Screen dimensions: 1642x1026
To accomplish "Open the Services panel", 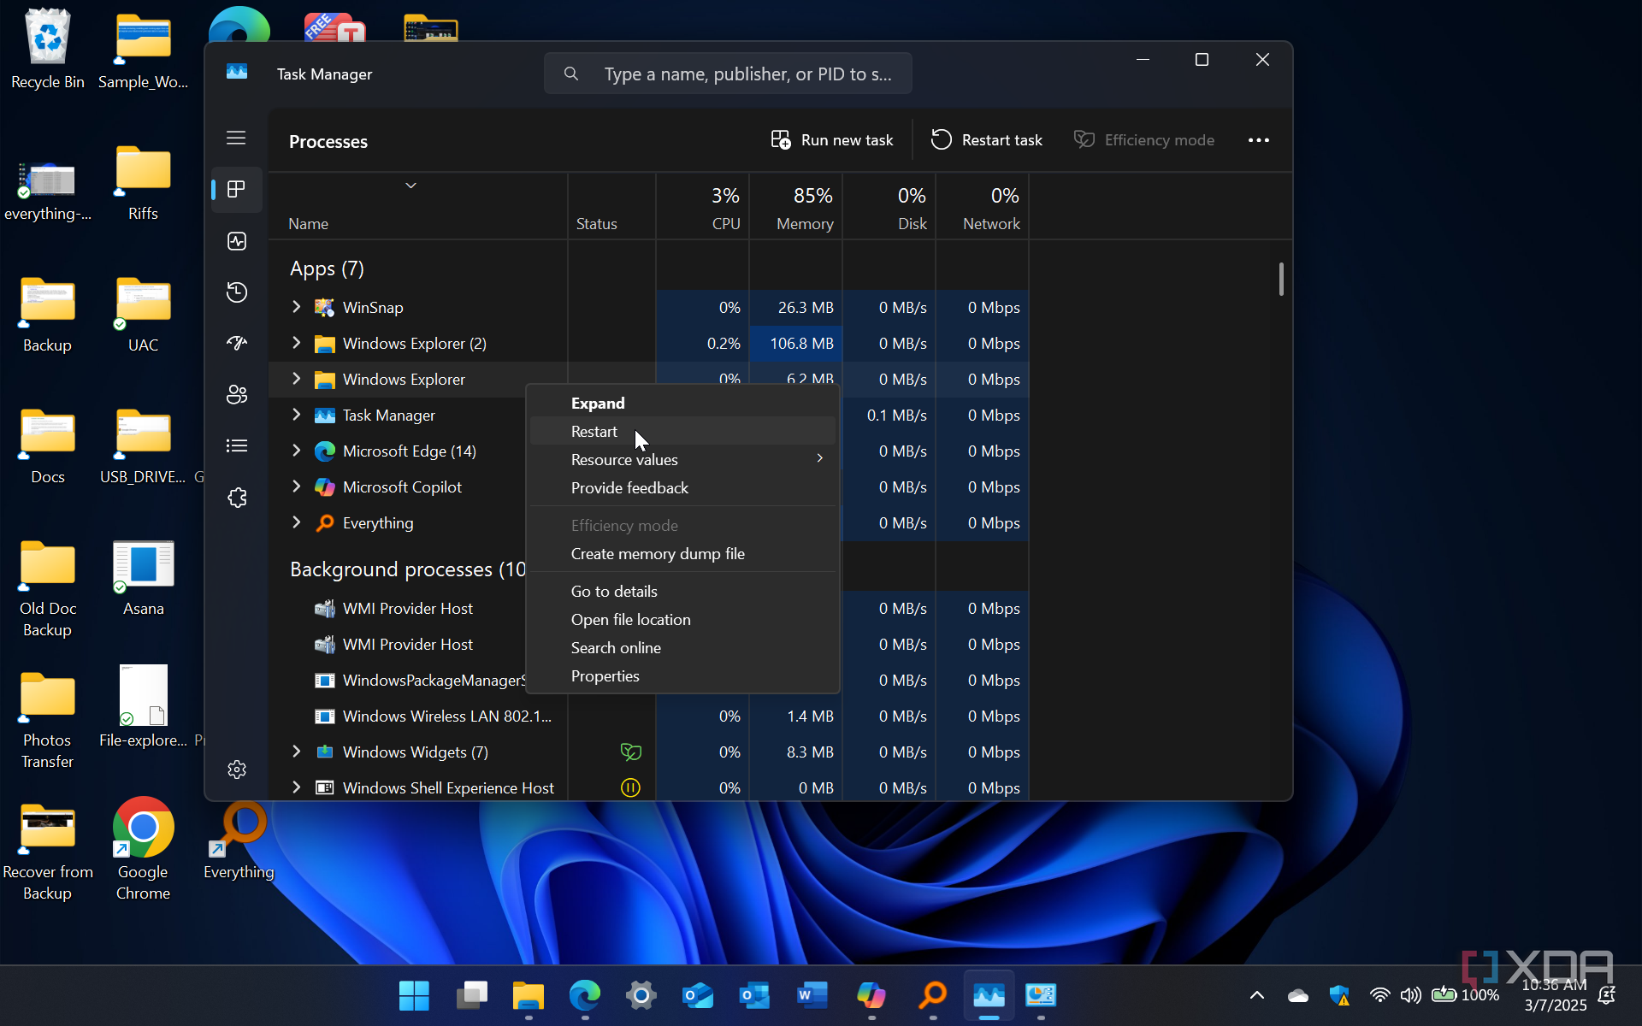I will click(x=236, y=497).
